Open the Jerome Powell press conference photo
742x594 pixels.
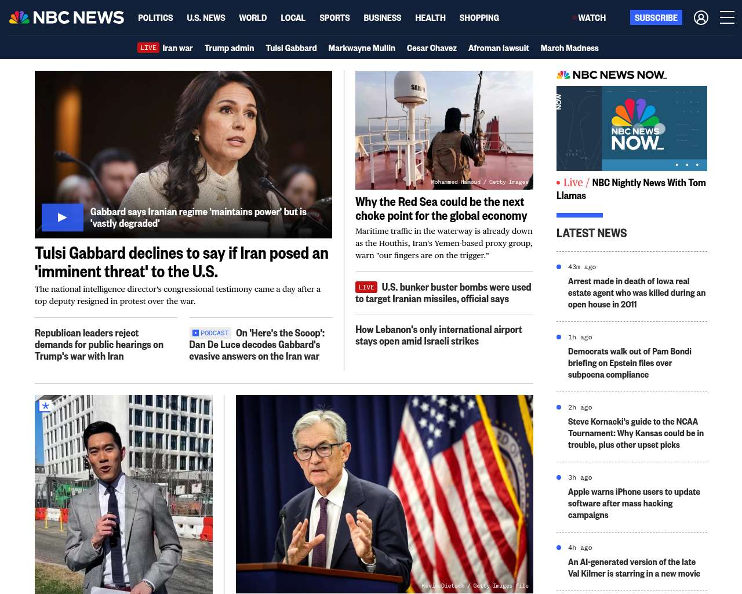click(384, 494)
